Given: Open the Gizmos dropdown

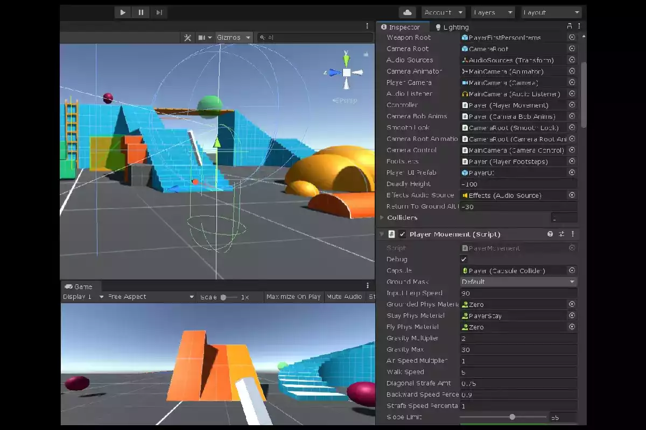Looking at the screenshot, I should [x=234, y=38].
